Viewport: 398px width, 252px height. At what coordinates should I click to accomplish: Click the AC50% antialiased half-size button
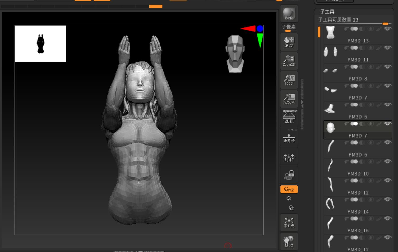click(289, 99)
